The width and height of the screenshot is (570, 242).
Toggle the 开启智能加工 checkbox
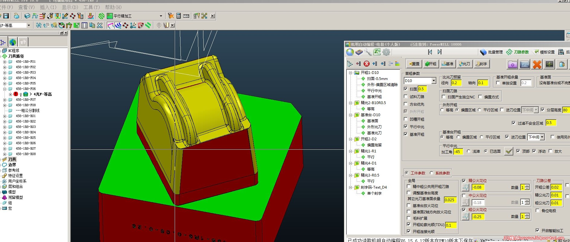click(537, 231)
